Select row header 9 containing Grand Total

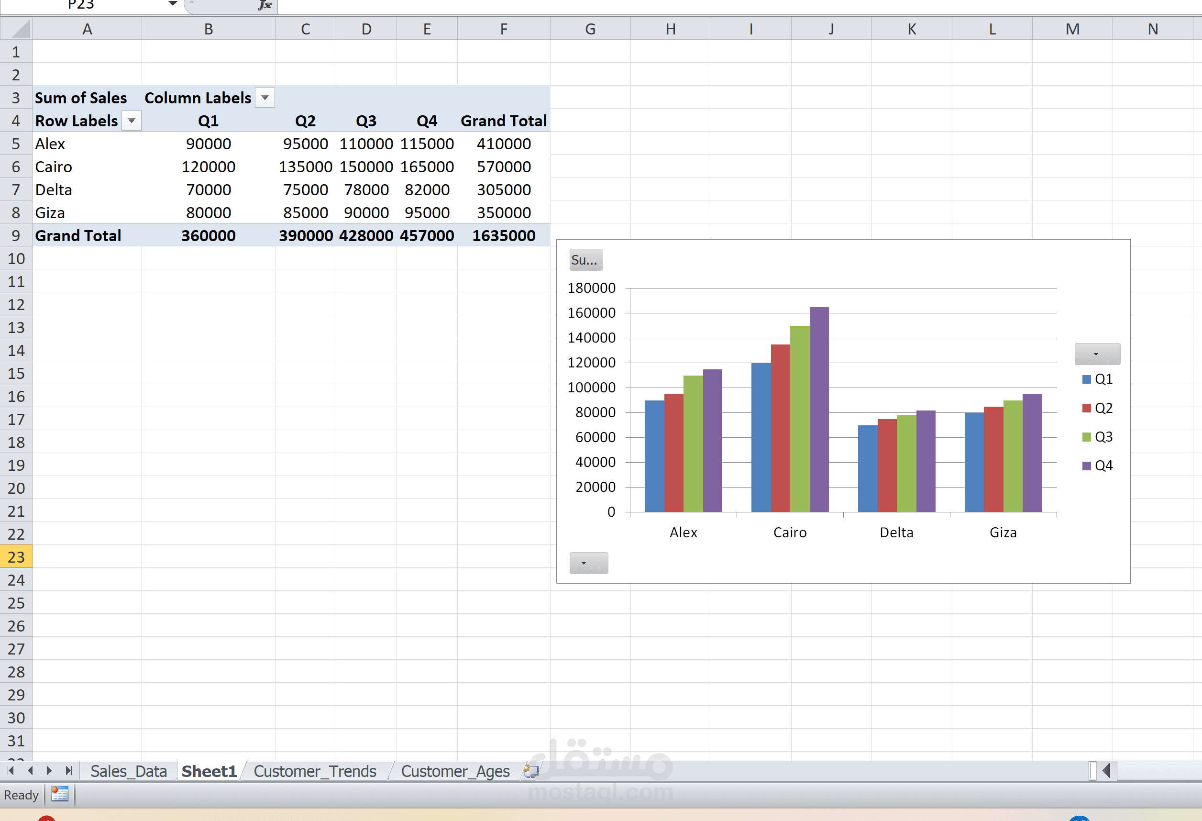16,235
